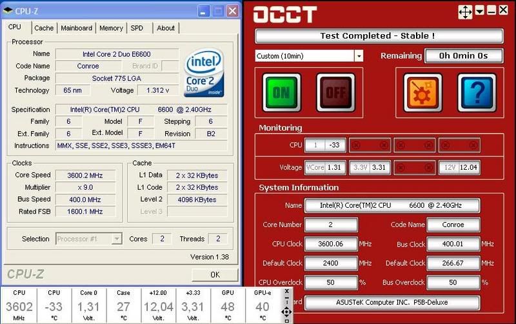Click the dark red OFF button in OCCT
The width and height of the screenshot is (516, 324).
[335, 92]
